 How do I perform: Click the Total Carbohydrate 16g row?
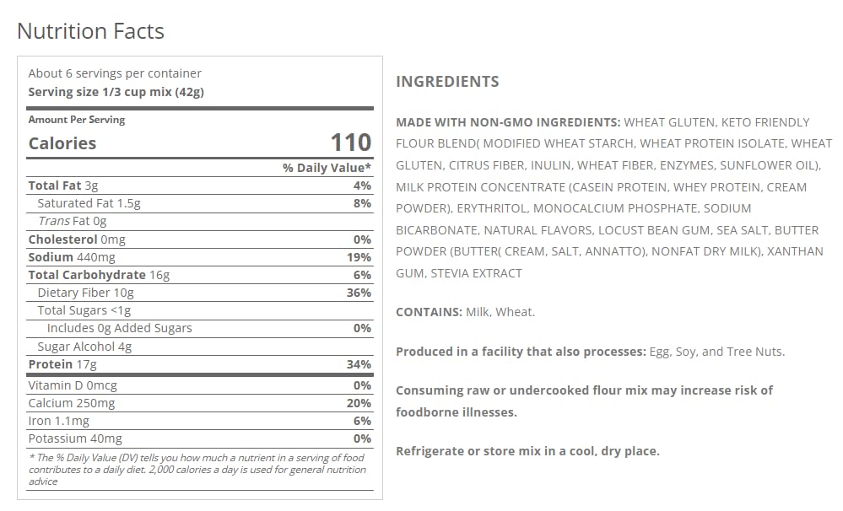[x=99, y=275]
